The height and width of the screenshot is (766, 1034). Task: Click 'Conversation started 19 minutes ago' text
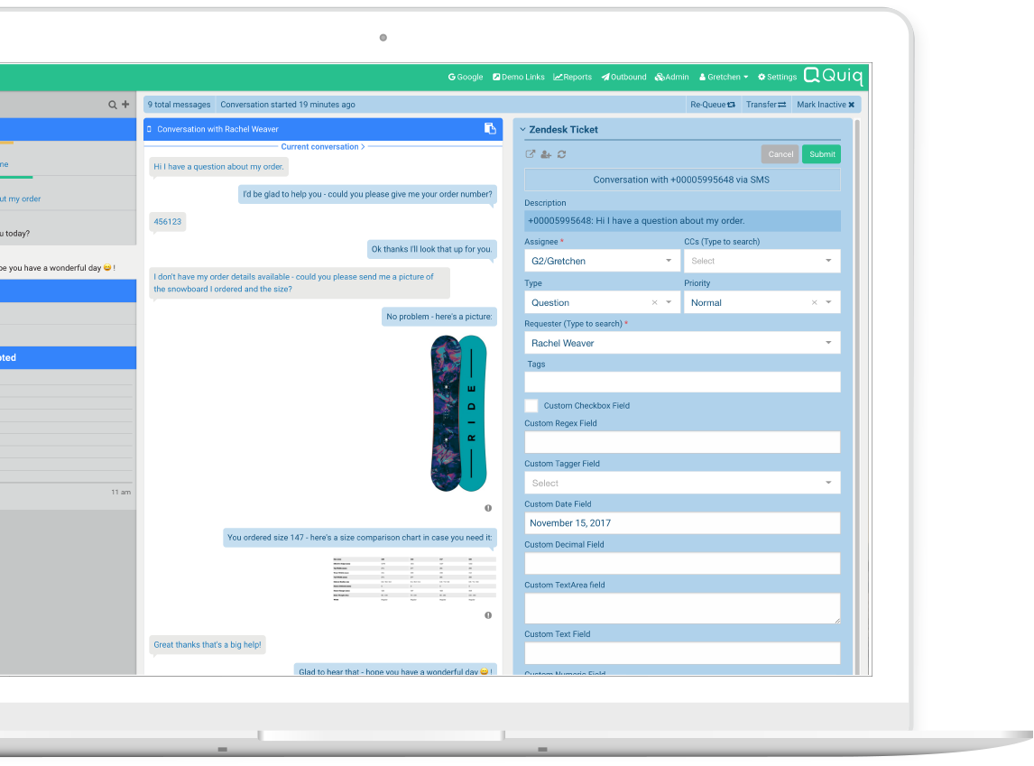click(x=288, y=105)
